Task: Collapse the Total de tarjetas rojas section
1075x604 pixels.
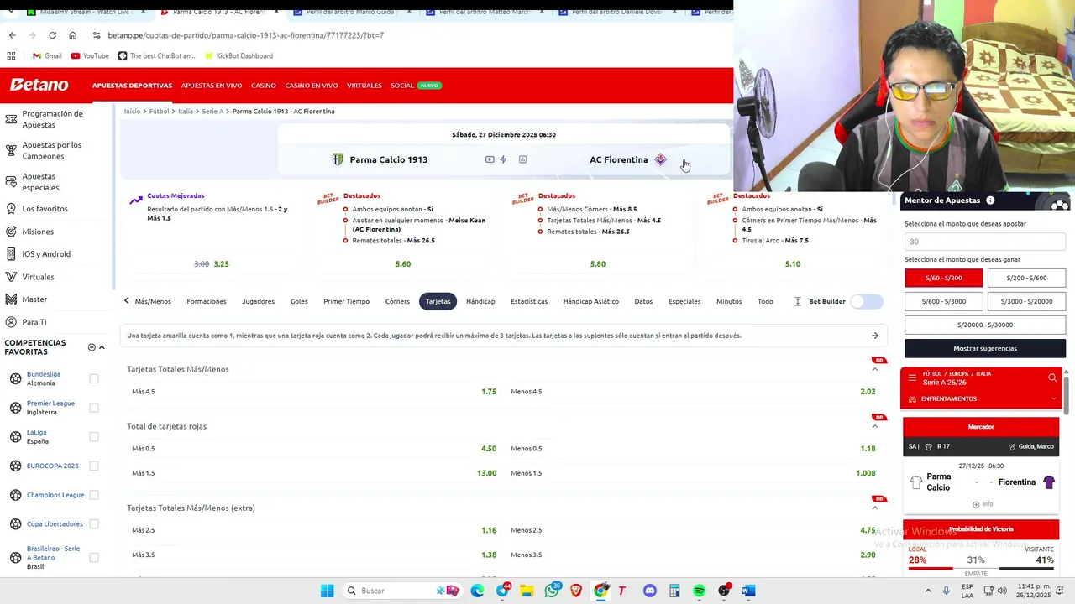Action: [x=874, y=426]
